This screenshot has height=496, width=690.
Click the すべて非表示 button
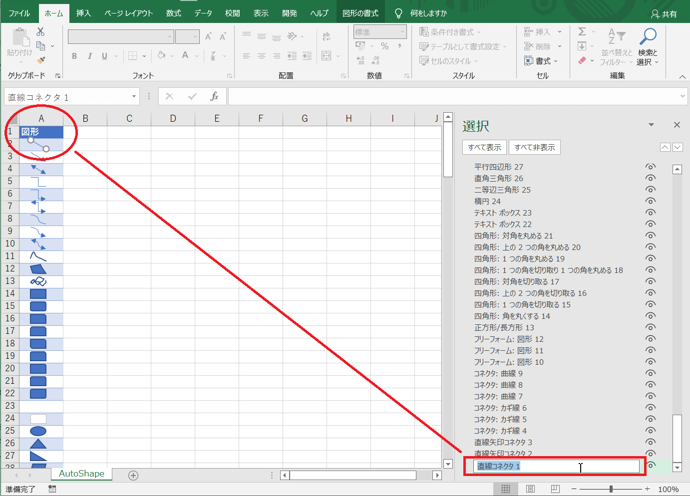pos(534,147)
